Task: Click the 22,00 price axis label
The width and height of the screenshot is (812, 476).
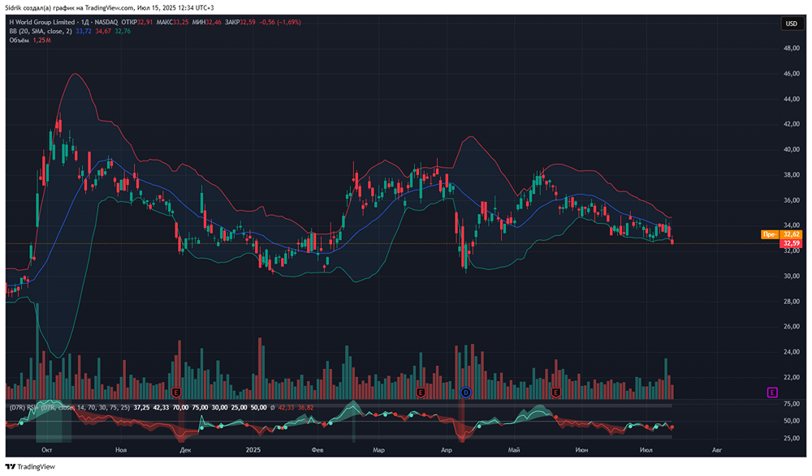Action: pyautogui.click(x=791, y=377)
